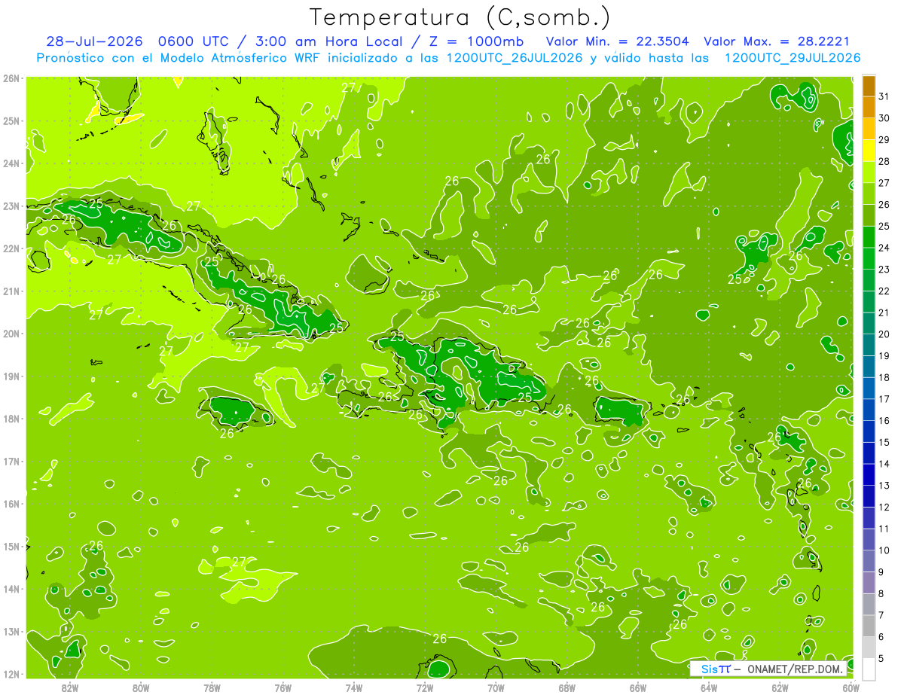This screenshot has width=904, height=698.
Task: Click the longitude axis label "62W"
Action: (x=780, y=687)
